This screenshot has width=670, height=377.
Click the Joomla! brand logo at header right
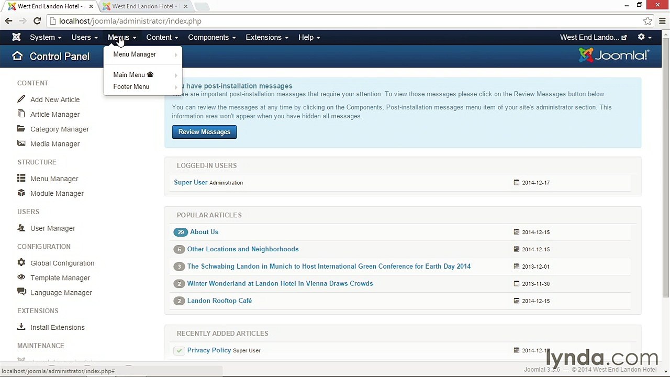point(613,55)
